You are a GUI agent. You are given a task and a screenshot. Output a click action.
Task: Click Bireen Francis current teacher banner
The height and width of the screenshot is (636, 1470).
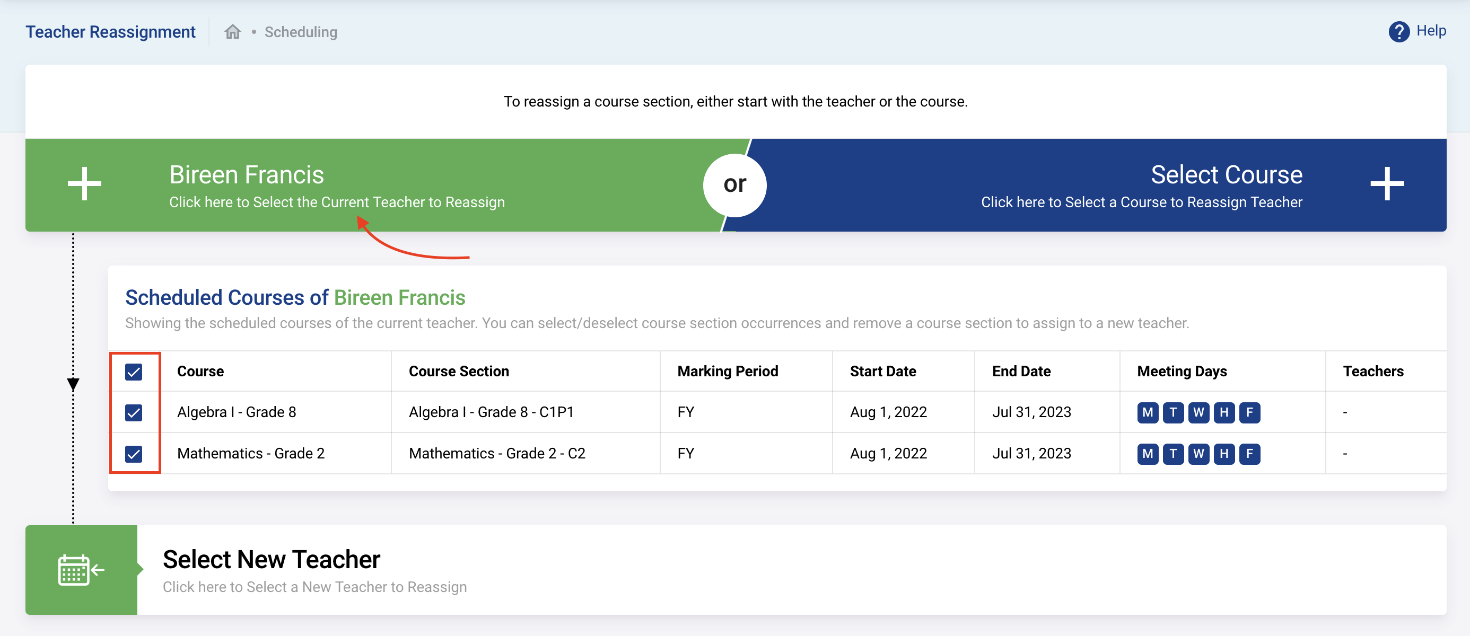(247, 175)
